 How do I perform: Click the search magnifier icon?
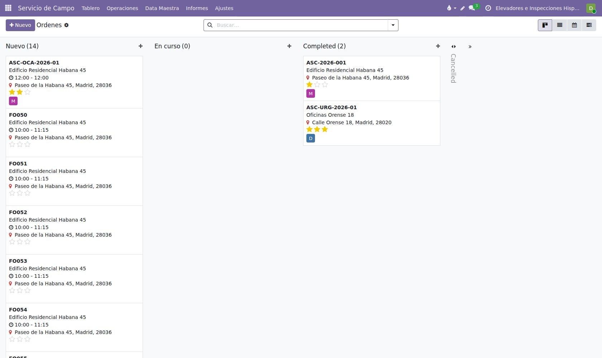point(210,25)
